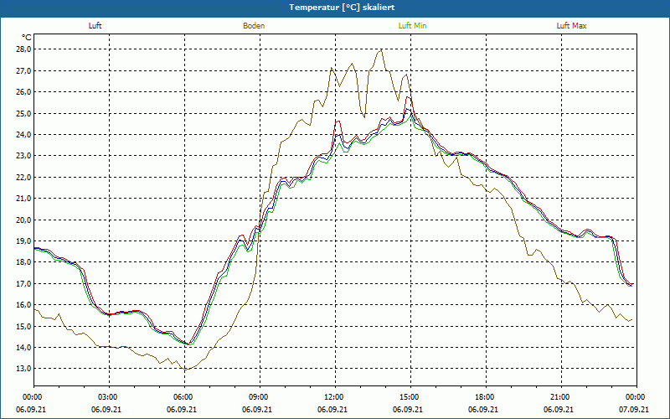This screenshot has width=670, height=419.
Task: Click the 14,0 y-axis value
Action: (x=23, y=348)
